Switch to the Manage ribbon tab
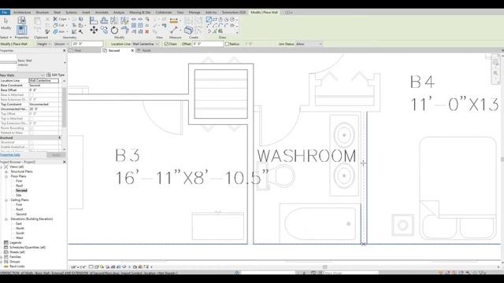 tap(195, 13)
